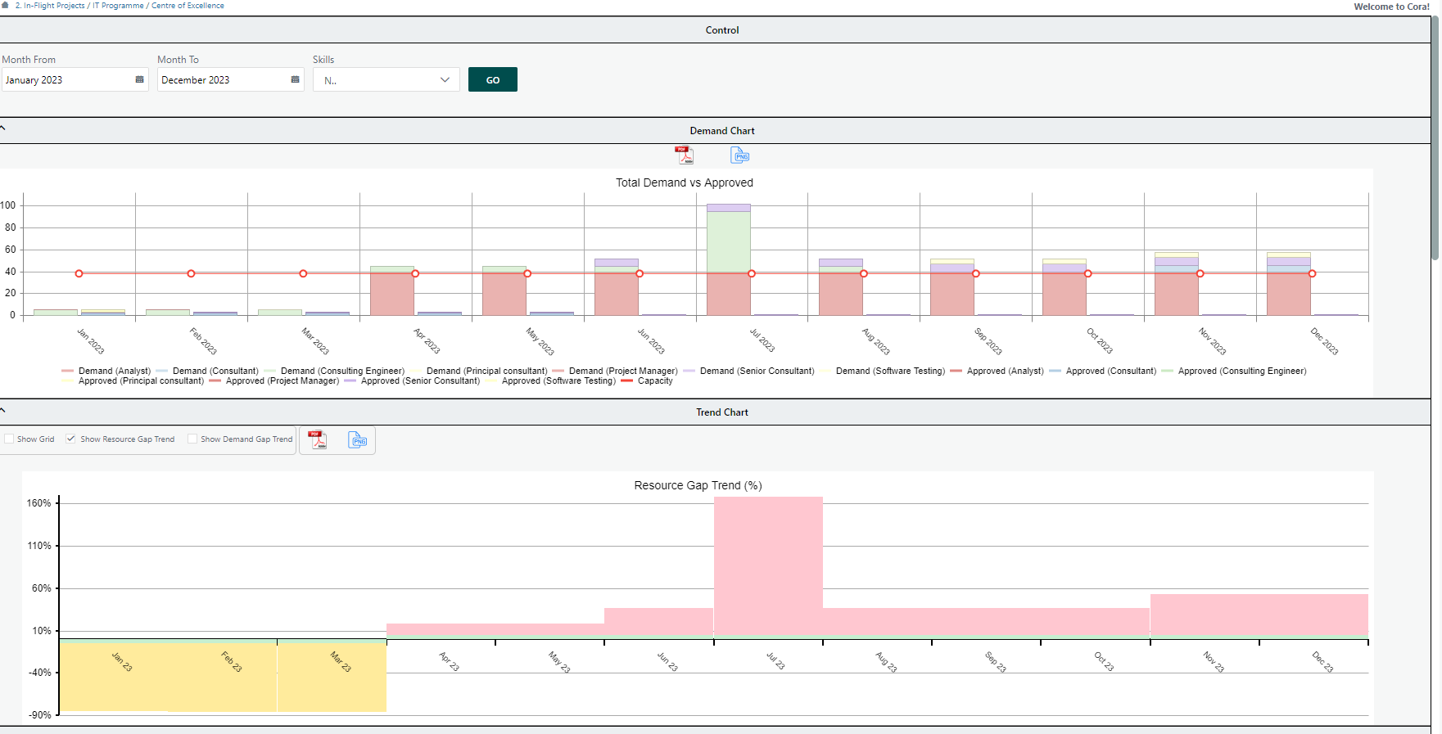Viewport: 1442px width, 734px height.
Task: Click Resource Gap Trend (%) title
Action: coord(698,485)
